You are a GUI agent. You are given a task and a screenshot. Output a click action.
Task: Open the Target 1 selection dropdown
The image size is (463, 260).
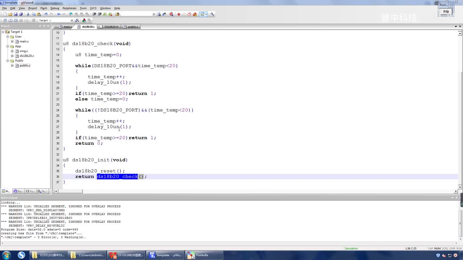tap(72, 20)
